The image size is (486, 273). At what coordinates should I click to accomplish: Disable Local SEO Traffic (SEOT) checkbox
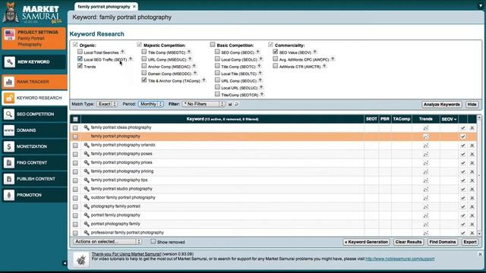pyautogui.click(x=80, y=59)
